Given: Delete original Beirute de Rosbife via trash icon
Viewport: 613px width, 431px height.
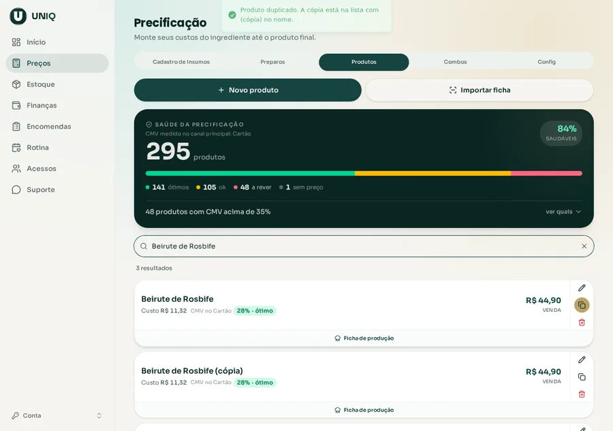Looking at the screenshot, I should pos(582,322).
